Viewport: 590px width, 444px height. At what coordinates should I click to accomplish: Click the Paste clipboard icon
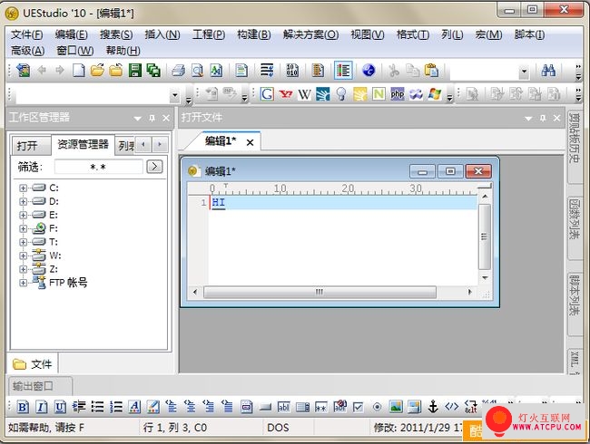point(431,71)
